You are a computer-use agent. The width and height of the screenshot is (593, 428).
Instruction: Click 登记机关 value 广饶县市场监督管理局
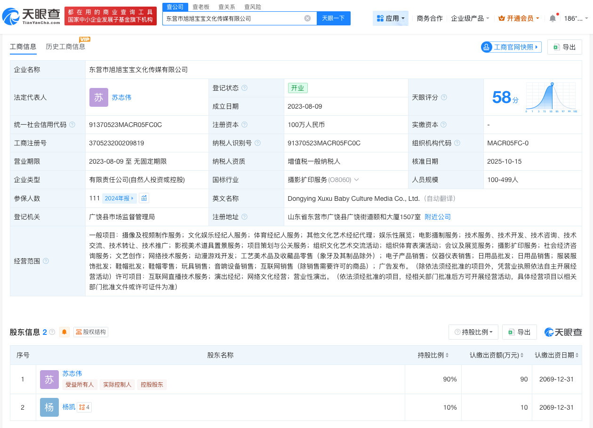(x=122, y=217)
